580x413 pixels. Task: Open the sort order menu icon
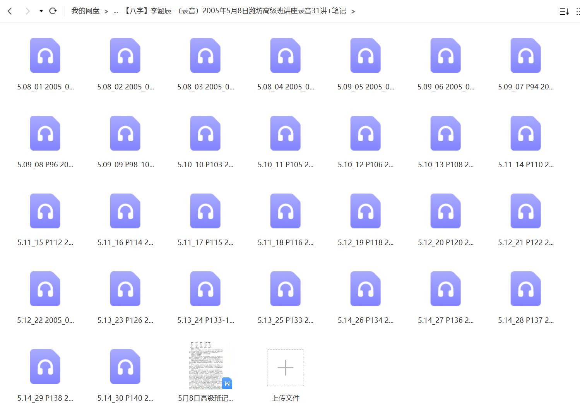[564, 12]
